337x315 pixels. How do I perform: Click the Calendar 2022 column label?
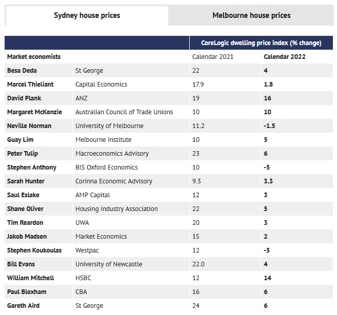click(x=284, y=57)
